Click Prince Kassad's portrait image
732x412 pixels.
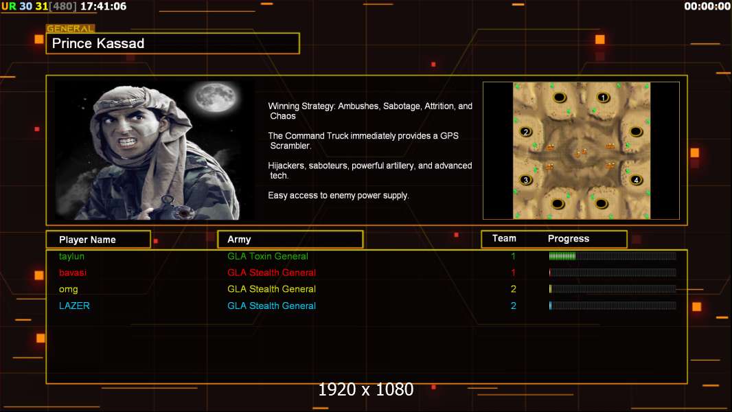(x=154, y=150)
